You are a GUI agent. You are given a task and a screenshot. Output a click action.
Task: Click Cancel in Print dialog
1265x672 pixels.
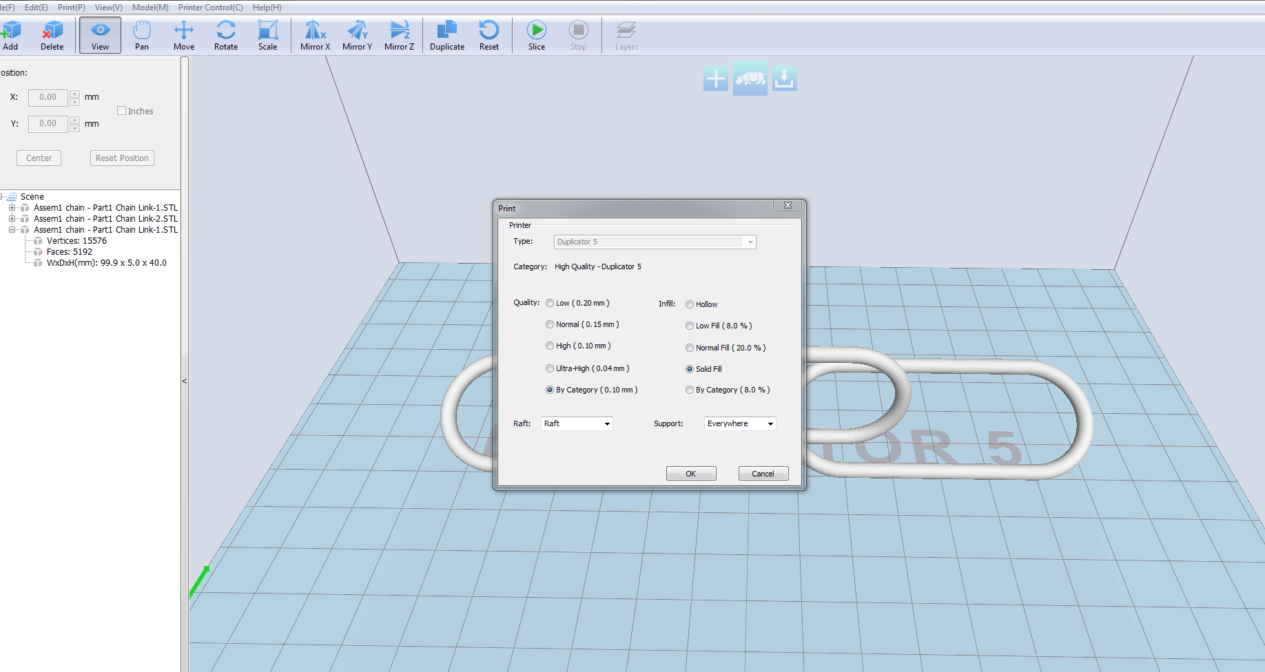click(x=763, y=474)
